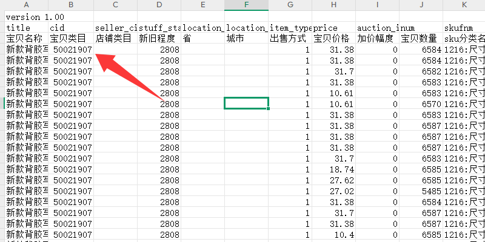
Task: Select the '店铺类目' cell
Action: coord(115,39)
